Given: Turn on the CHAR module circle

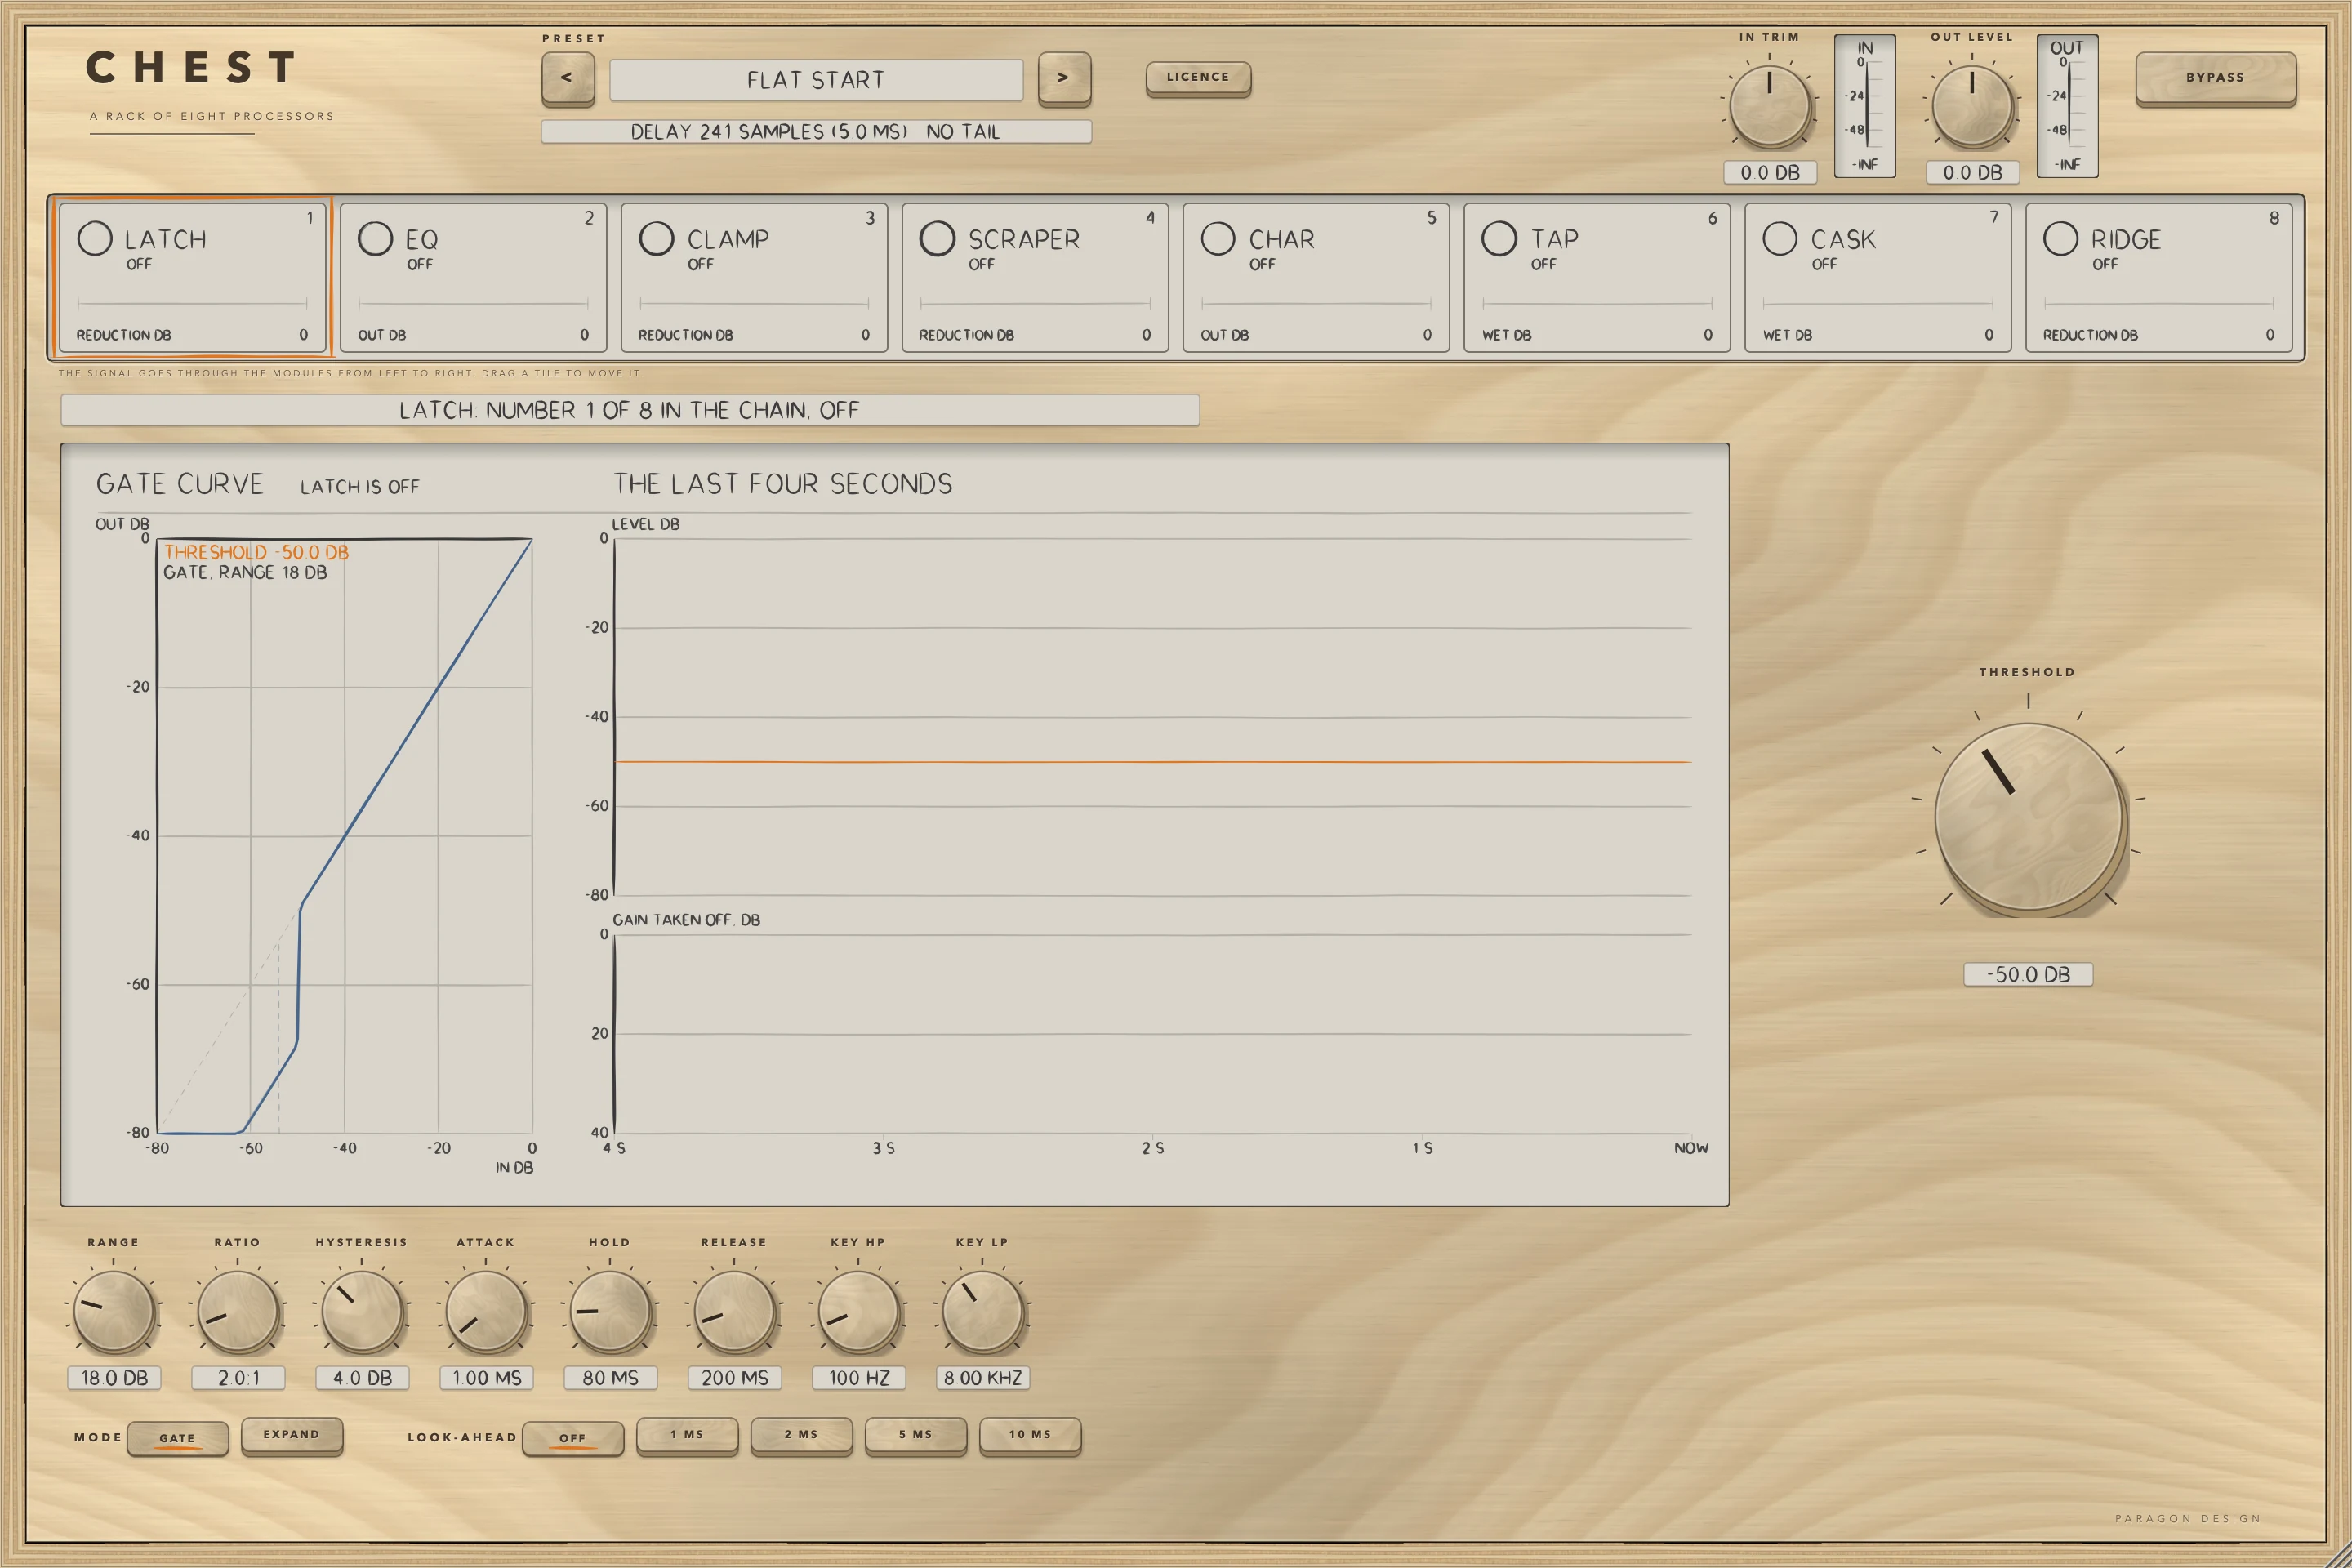Looking at the screenshot, I should (x=1218, y=238).
